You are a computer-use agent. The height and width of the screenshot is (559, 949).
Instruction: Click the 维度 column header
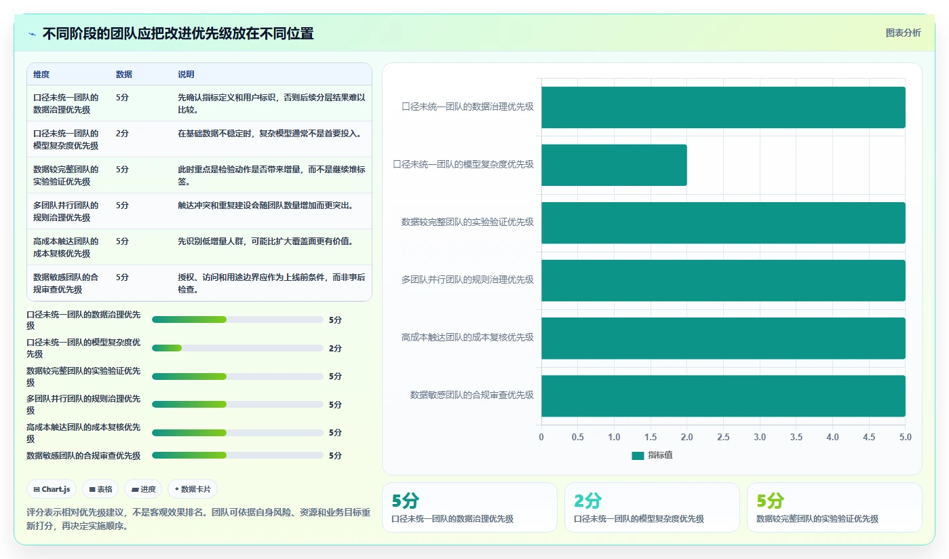(41, 75)
